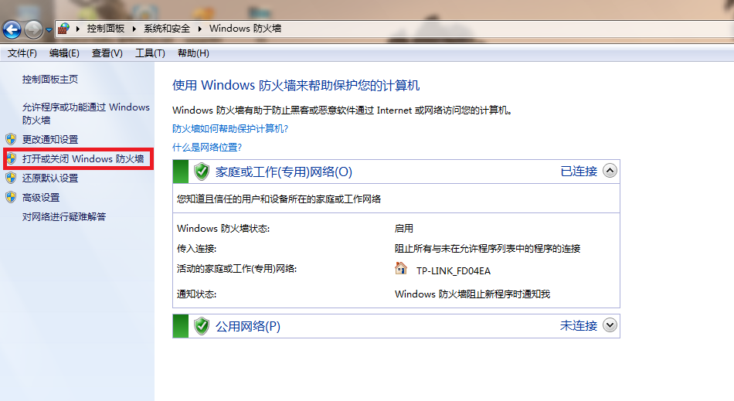Expand arrow before 系统和安全 in breadcrumb
Image resolution: width=734 pixels, height=401 pixels.
(x=134, y=29)
